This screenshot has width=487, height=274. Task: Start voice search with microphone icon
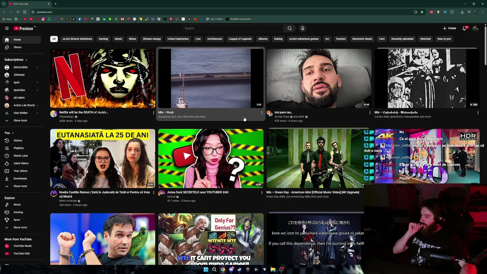pos(302,28)
